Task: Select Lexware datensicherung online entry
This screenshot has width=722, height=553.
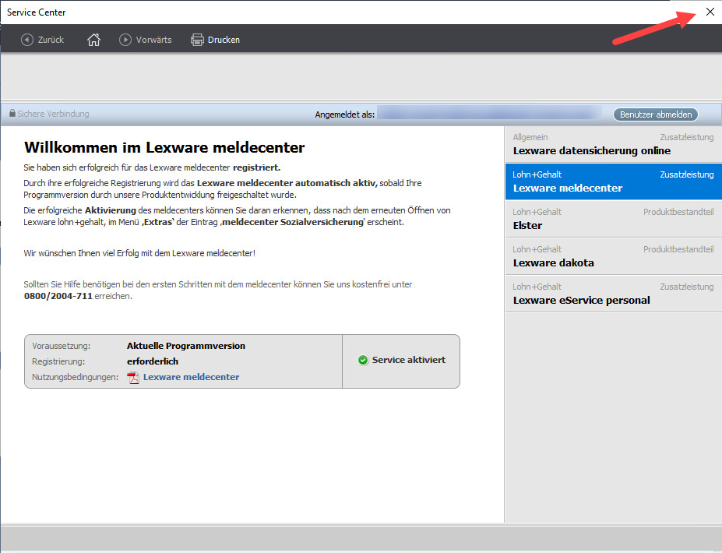Action: [613, 144]
